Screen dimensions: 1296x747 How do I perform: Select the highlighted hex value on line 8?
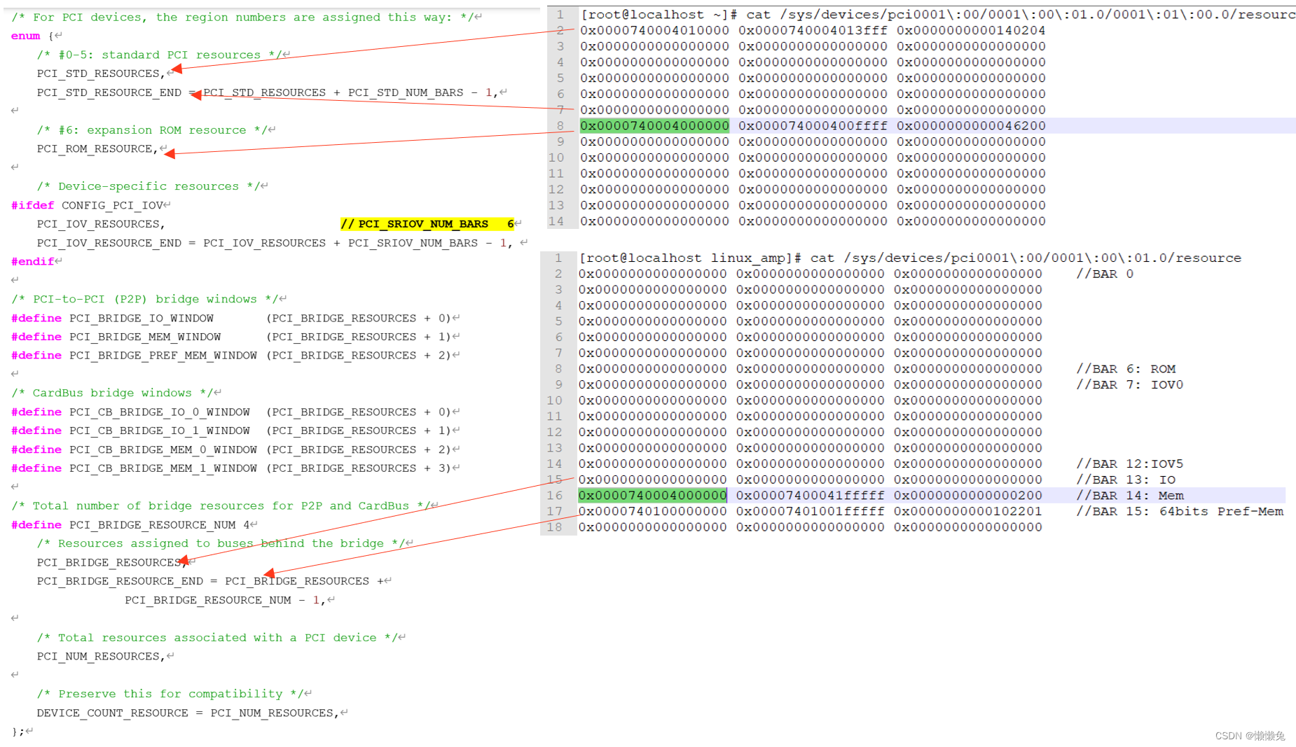point(654,125)
